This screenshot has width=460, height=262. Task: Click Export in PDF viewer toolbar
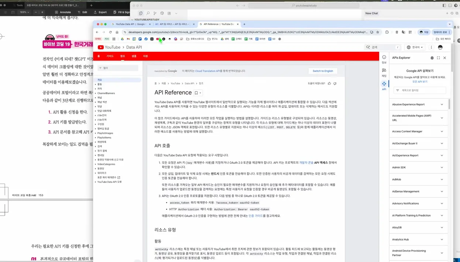coord(100,12)
